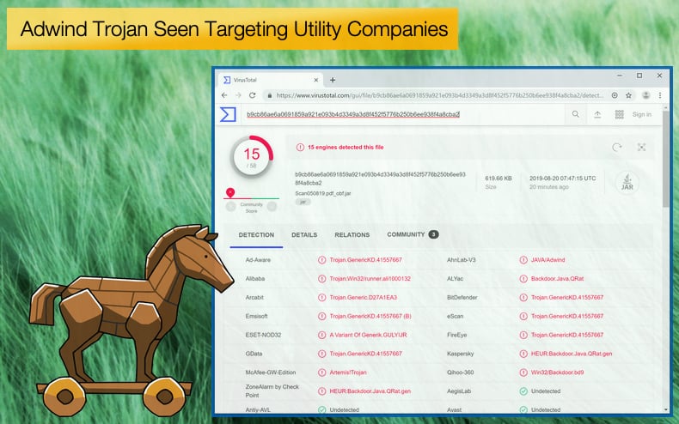The height and width of the screenshot is (424, 679).
Task: Click community score vote-down circle
Action: 231,206
